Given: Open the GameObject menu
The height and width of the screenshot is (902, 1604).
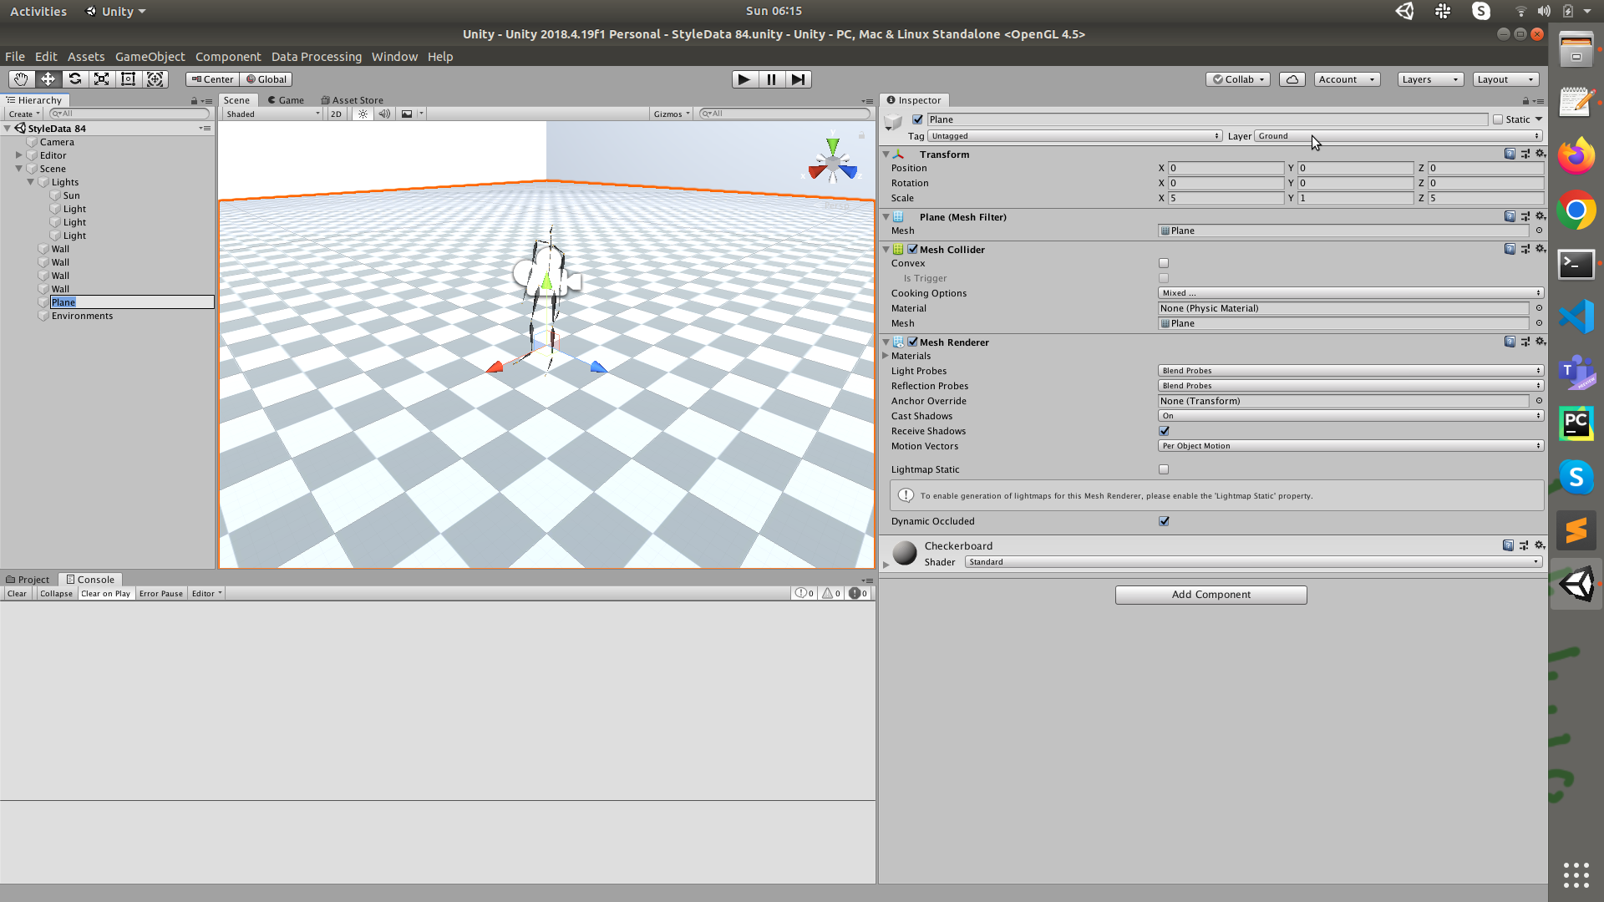Looking at the screenshot, I should pyautogui.click(x=150, y=57).
